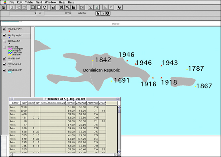This screenshot has width=221, height=157.
Task: Click the Latitude column header
Action: pos(70,103)
